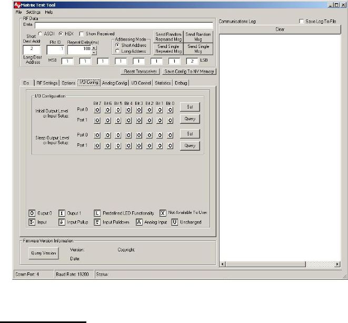
Task: Switch to the Options tab
Action: [x=68, y=83]
